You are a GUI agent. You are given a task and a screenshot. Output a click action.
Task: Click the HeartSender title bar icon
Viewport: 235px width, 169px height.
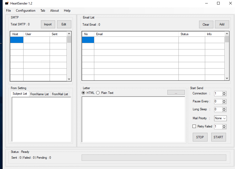[x=7, y=3]
